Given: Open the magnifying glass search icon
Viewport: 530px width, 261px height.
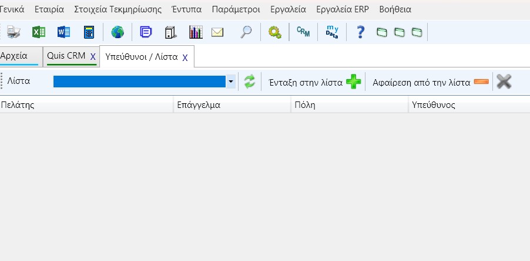Looking at the screenshot, I should (x=246, y=32).
